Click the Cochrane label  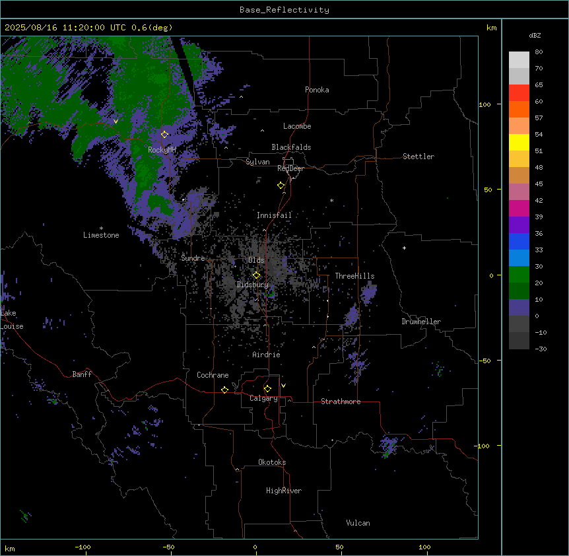pyautogui.click(x=213, y=375)
